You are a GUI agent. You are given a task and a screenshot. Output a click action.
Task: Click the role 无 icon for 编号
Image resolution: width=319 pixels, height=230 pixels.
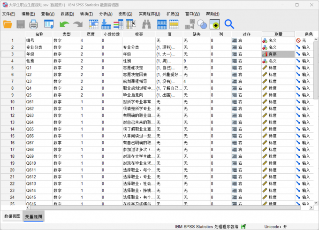(x=298, y=40)
